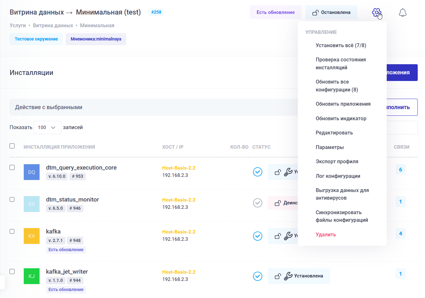
Task: Open the 'Остановлена' status control
Action: tap(331, 12)
